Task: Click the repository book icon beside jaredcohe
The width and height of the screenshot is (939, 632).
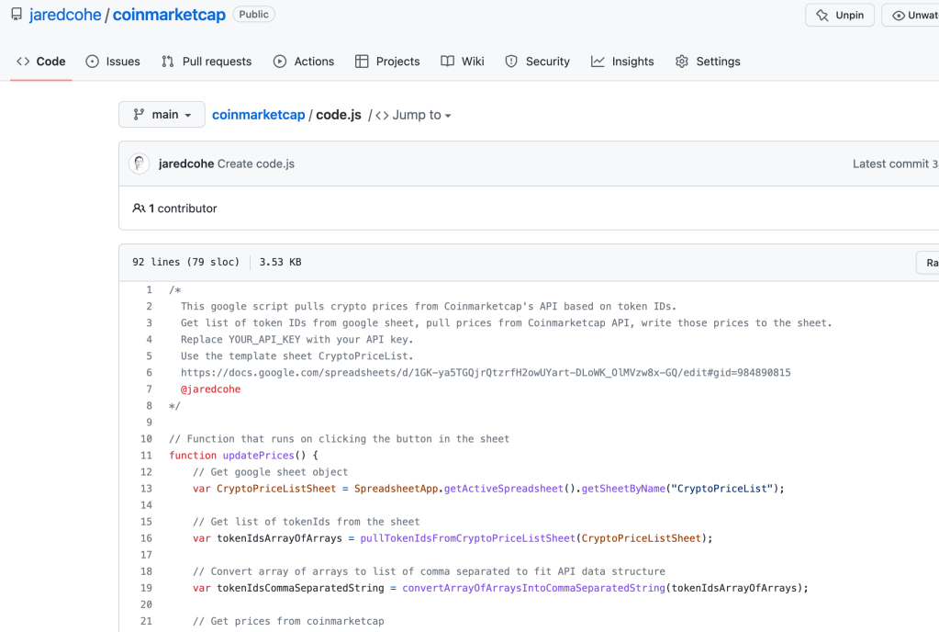Action: [17, 16]
